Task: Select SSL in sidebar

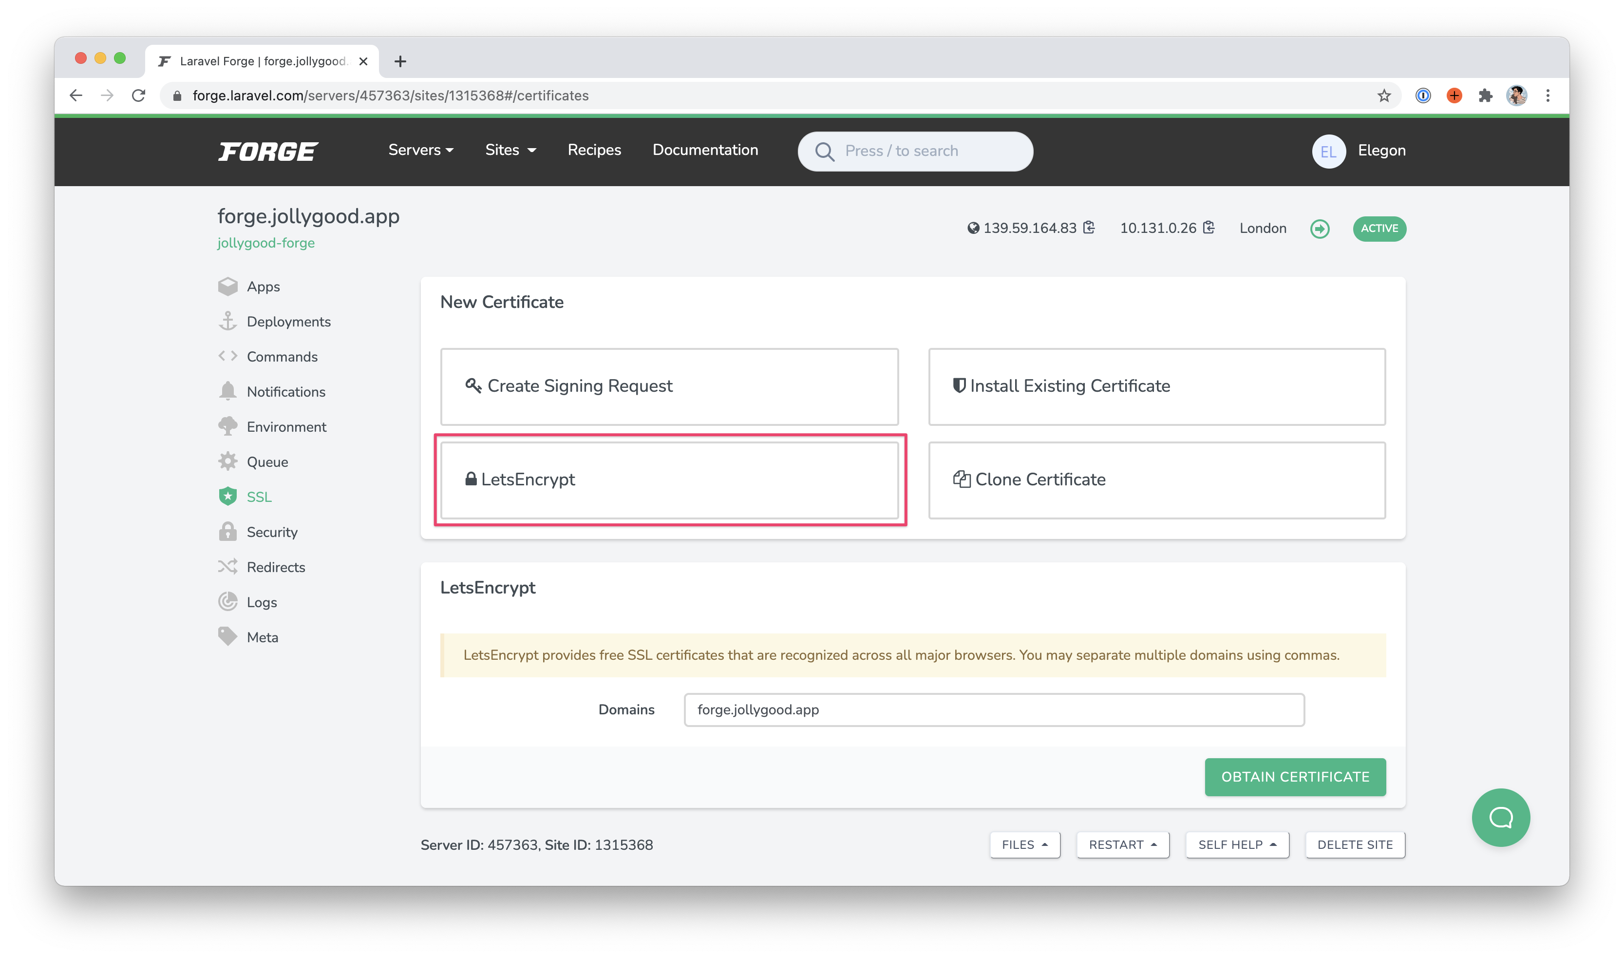Action: point(259,497)
